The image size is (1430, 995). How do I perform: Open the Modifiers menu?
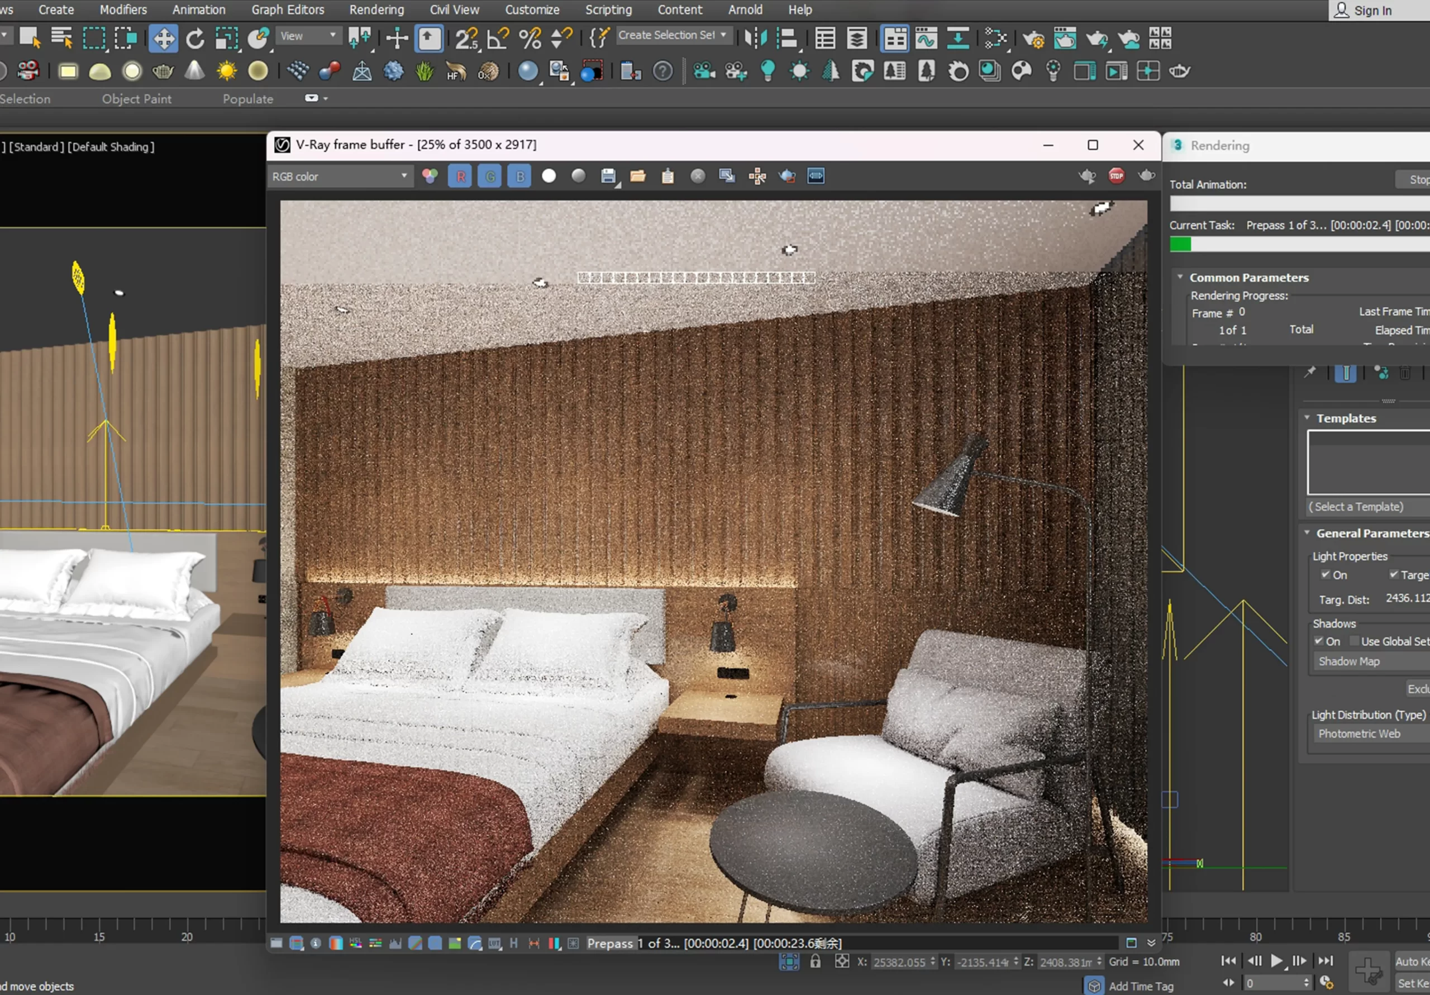tap(123, 9)
